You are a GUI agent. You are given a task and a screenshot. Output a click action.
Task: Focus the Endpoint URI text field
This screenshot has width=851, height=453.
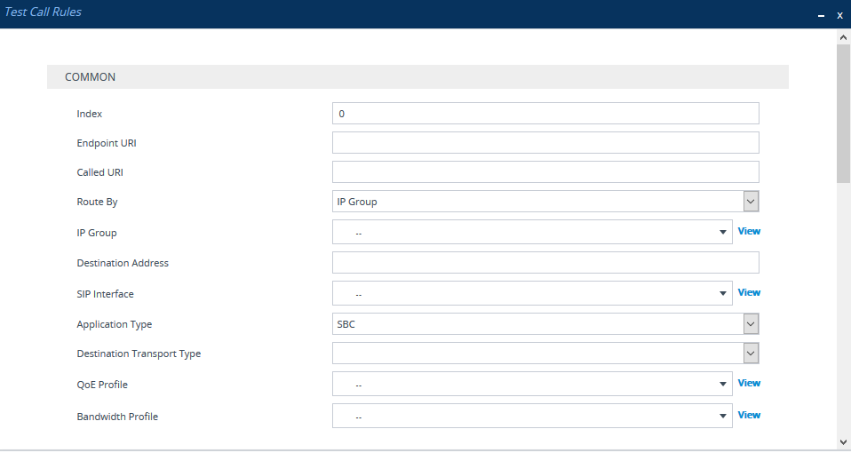coord(545,143)
